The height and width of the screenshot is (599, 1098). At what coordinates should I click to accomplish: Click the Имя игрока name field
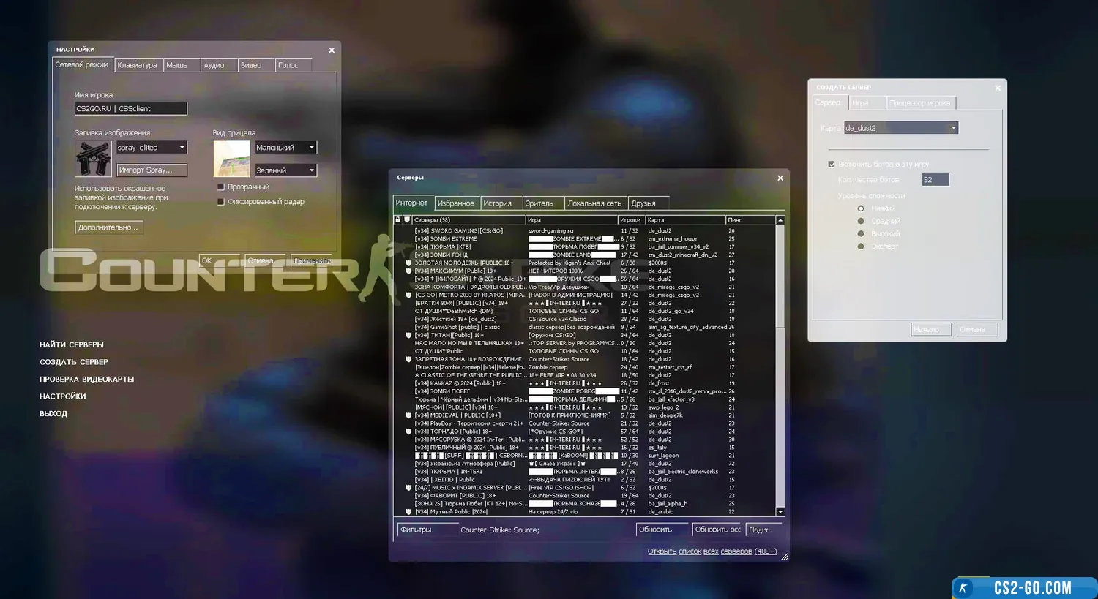tap(130, 108)
